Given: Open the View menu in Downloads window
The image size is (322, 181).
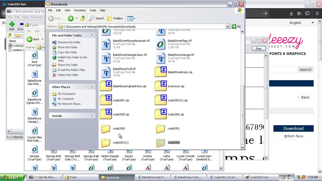Looking at the screenshot, I should tap(67, 10).
